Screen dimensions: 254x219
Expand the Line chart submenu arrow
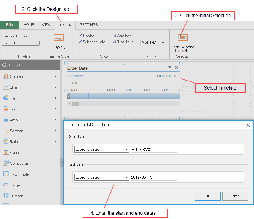coord(55,87)
